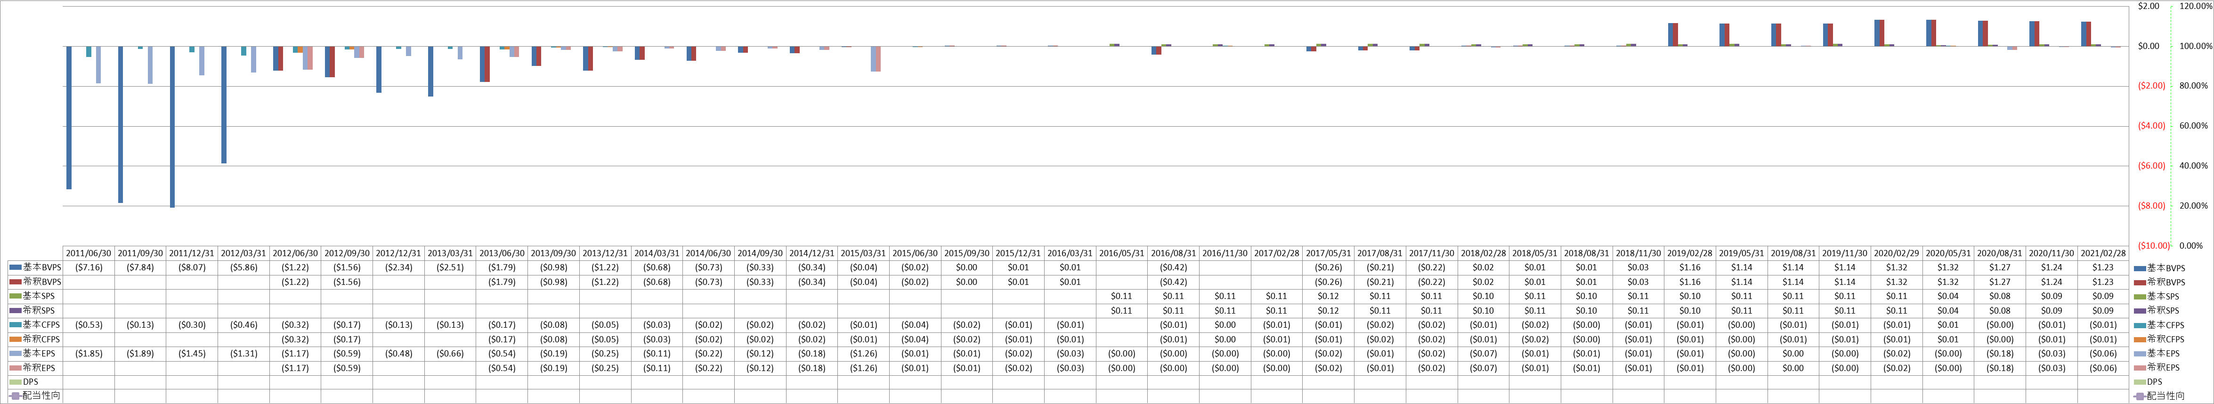2214x404 pixels.
Task: Click 希釈EPS in the right-side legend
Action: (2163, 368)
